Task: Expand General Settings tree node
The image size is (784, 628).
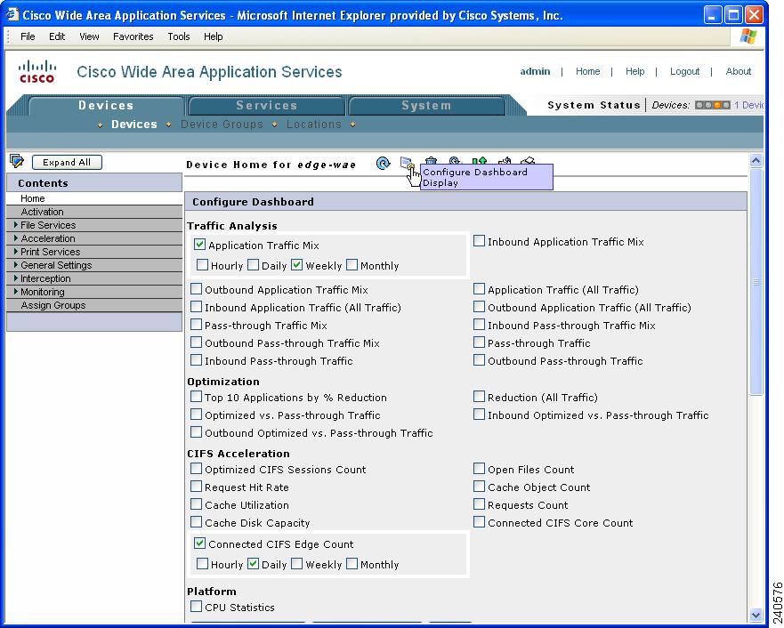Action: [16, 265]
